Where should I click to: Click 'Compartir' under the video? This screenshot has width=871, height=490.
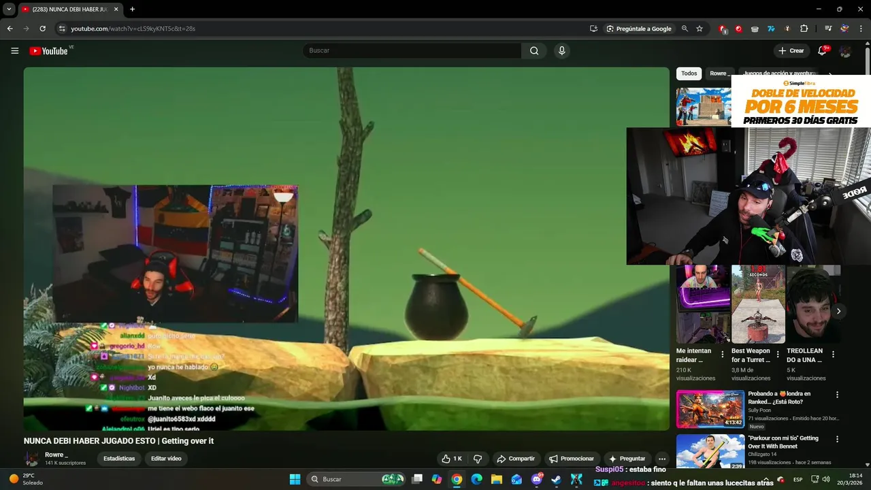click(x=516, y=459)
